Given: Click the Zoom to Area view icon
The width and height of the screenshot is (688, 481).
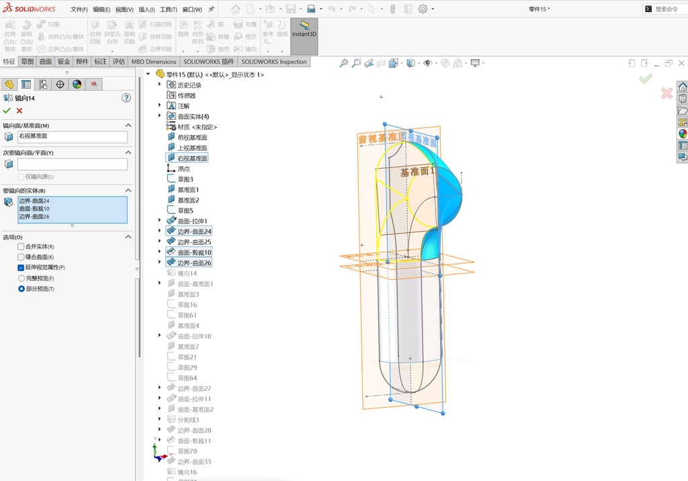Looking at the screenshot, I should (x=356, y=63).
